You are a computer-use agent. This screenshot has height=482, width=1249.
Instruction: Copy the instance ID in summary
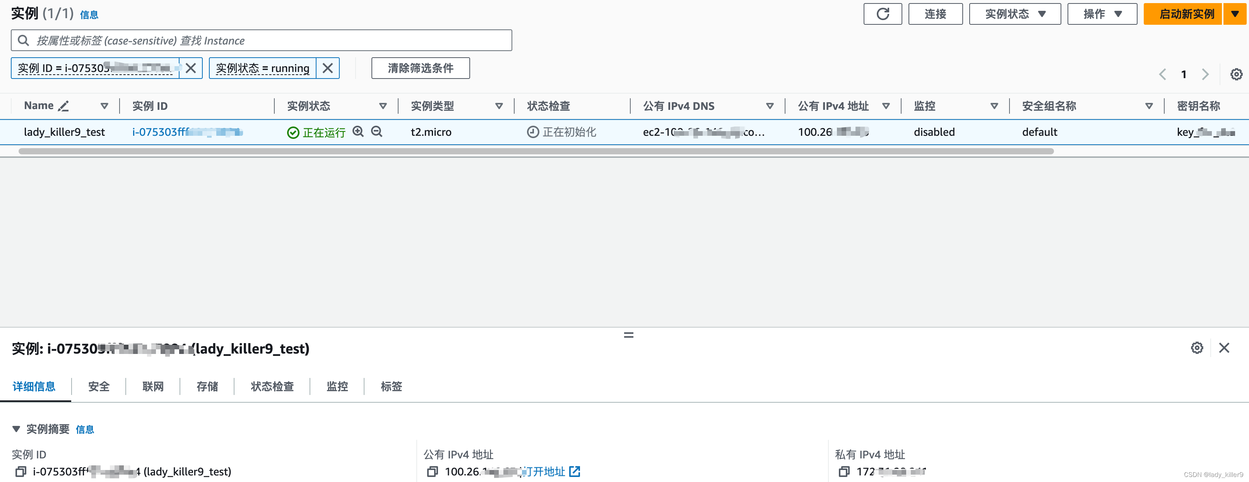(21, 471)
